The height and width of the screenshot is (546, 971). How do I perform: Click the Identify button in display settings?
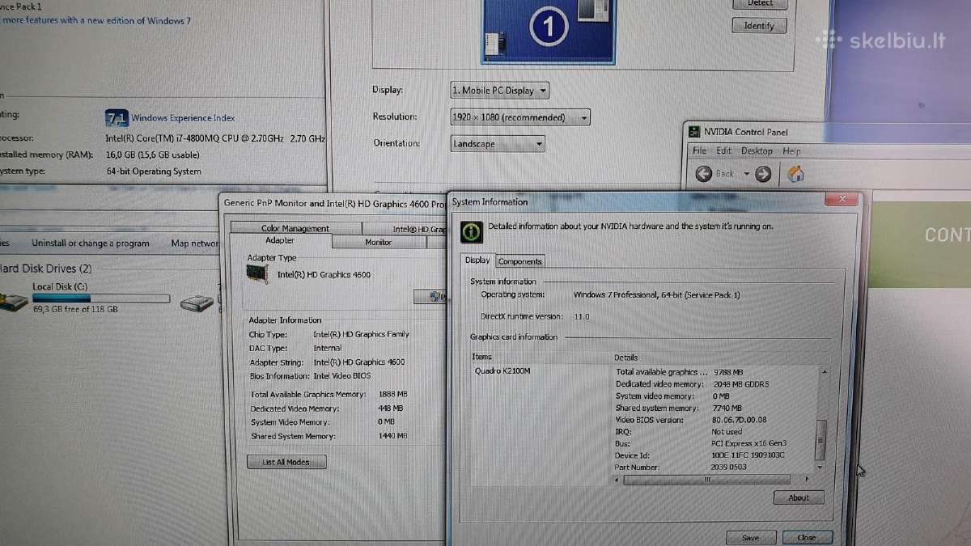pyautogui.click(x=759, y=25)
